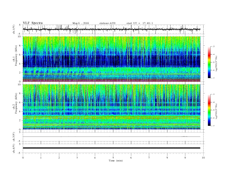
Task: Click the time axis tick label '10'
Action: (203, 158)
